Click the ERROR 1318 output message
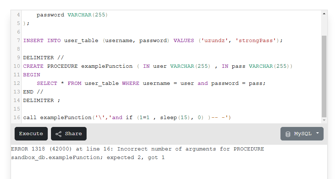 tap(137, 153)
